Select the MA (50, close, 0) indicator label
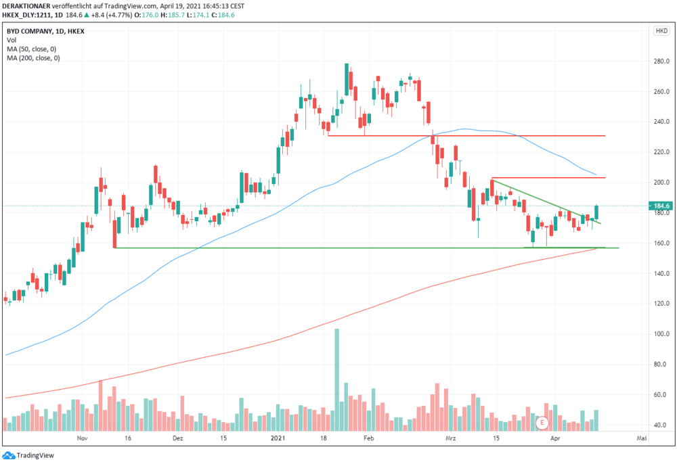Screen dimensions: 677x464 [32, 49]
